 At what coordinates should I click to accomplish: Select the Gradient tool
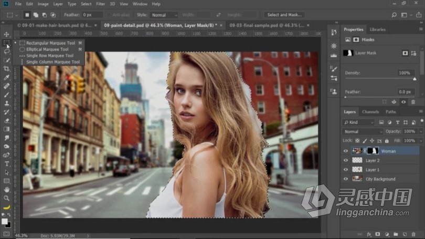tap(6, 129)
